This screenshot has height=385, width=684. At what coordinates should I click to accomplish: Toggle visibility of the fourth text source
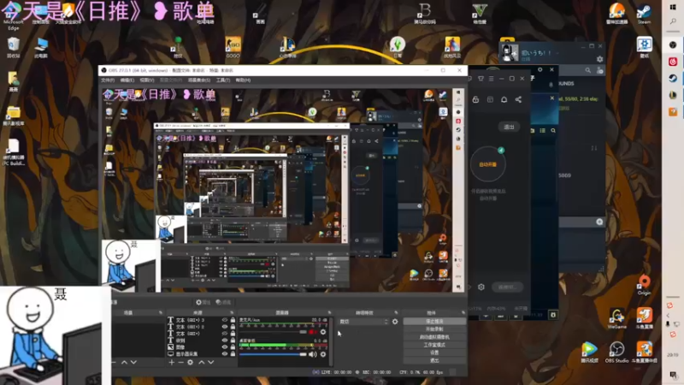225,340
